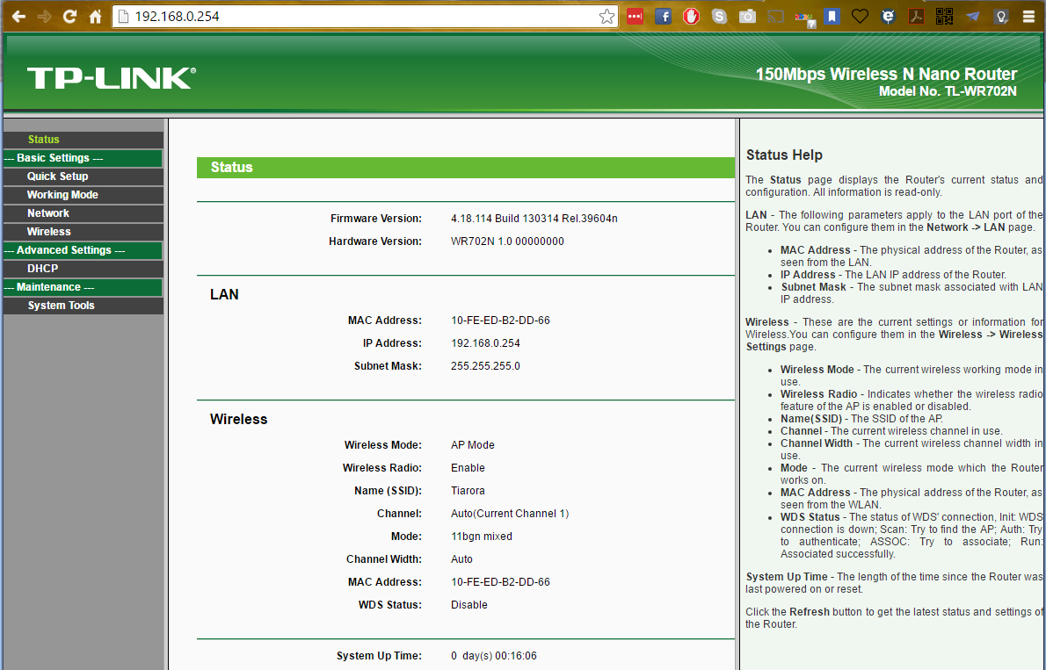The image size is (1046, 670).
Task: Click the LAN section heading
Action: click(x=224, y=295)
